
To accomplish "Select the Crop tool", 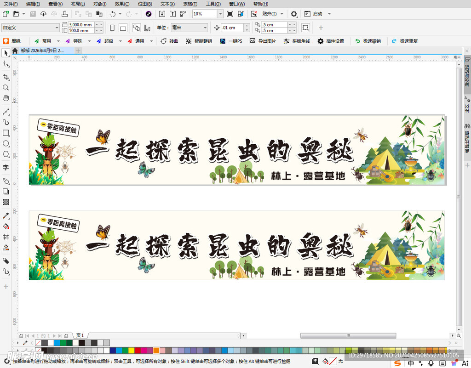I will pyautogui.click(x=6, y=77).
